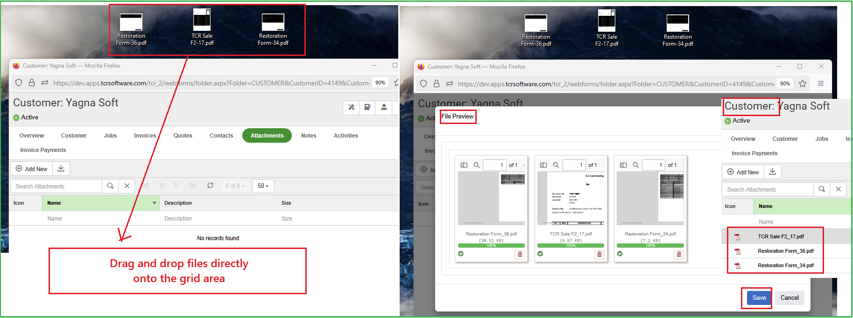Image resolution: width=853 pixels, height=318 pixels.
Task: Select TCR Sale F2-17.pdf on the left desktop
Action: point(202,28)
